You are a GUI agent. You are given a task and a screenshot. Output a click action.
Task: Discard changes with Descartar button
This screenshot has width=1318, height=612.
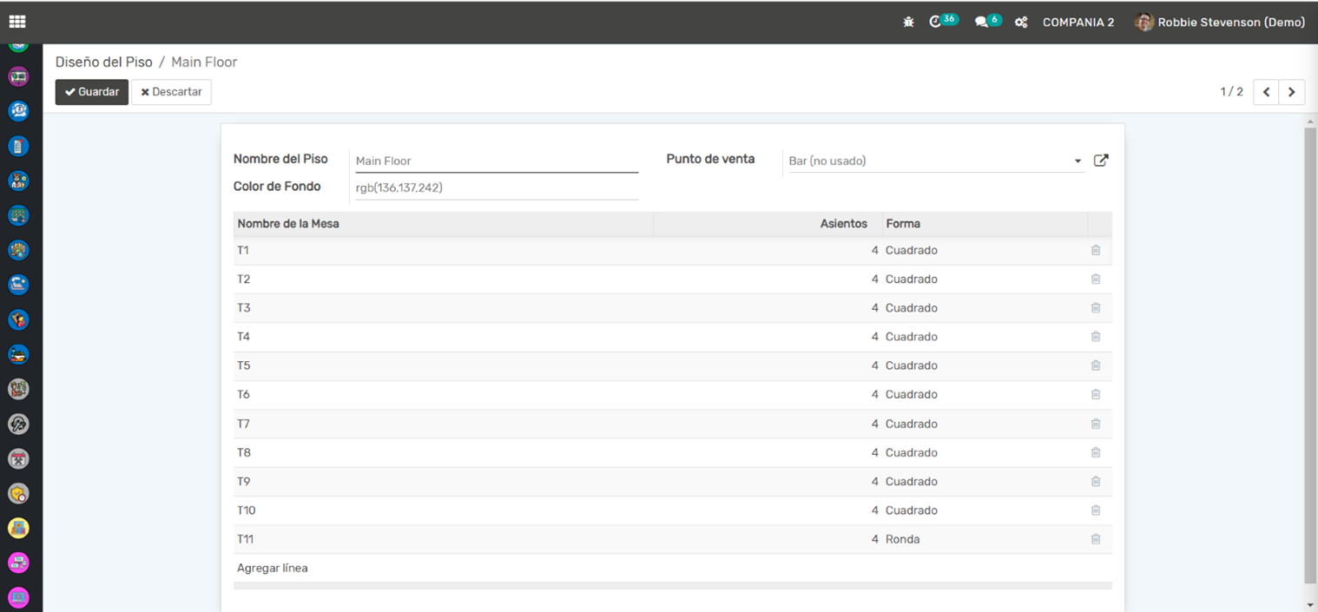(x=171, y=92)
